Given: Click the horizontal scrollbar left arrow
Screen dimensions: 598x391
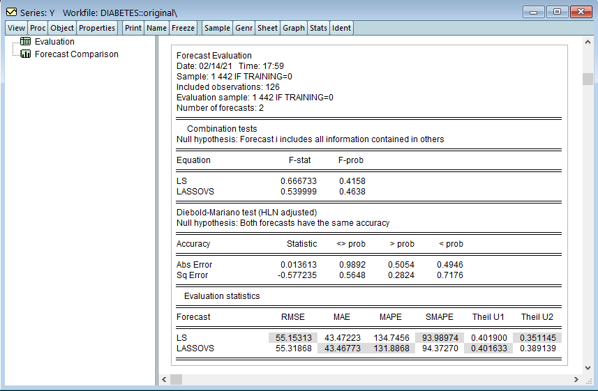Looking at the screenshot, I should (x=164, y=379).
